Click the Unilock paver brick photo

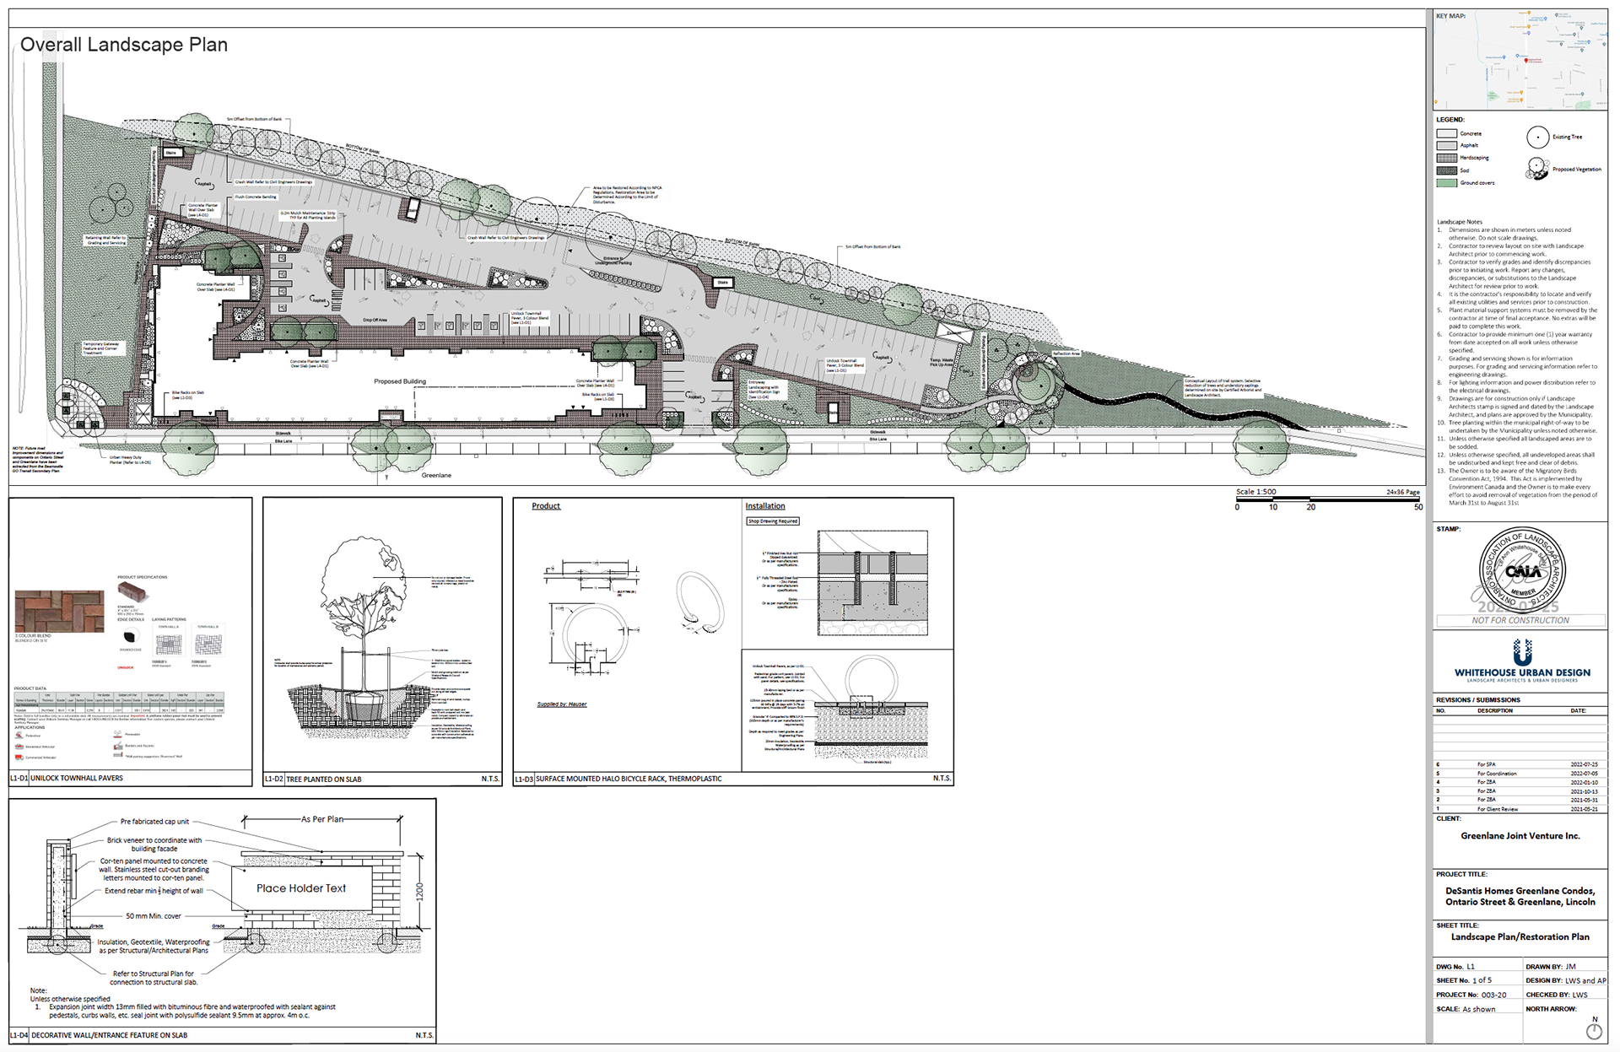click(x=59, y=611)
